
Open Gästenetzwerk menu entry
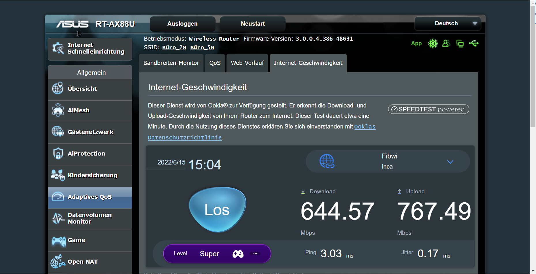[x=90, y=133]
